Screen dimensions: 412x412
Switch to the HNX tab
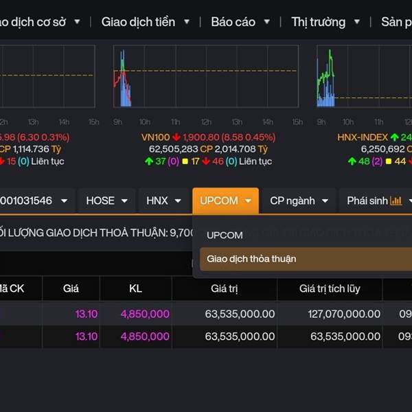pyautogui.click(x=163, y=201)
